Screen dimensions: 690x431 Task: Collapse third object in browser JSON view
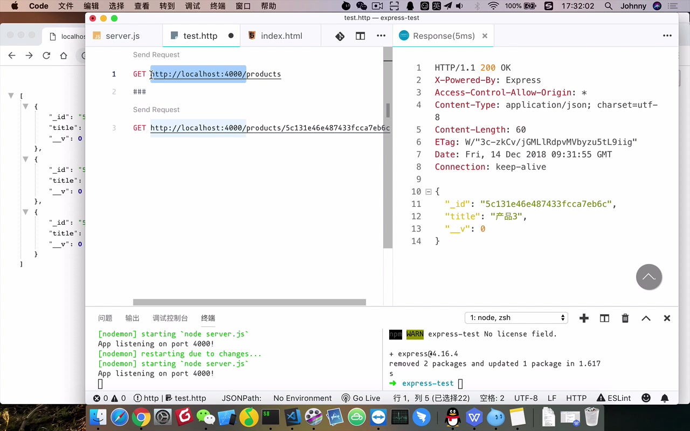click(25, 212)
